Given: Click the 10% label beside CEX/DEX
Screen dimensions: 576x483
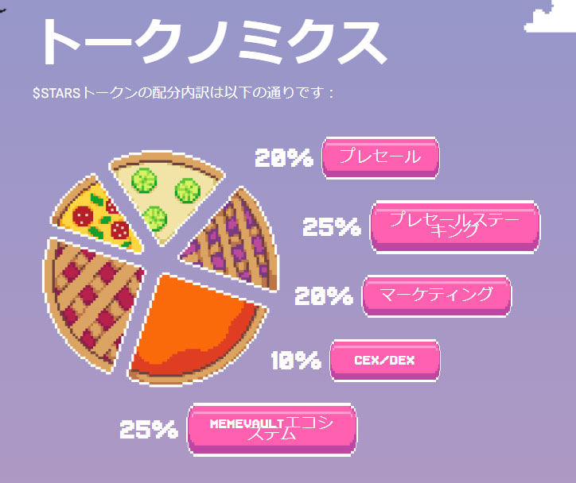Looking at the screenshot, I should (x=296, y=360).
